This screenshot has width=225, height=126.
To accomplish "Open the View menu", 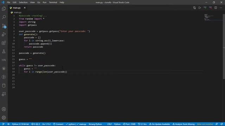I will point(32,2).
